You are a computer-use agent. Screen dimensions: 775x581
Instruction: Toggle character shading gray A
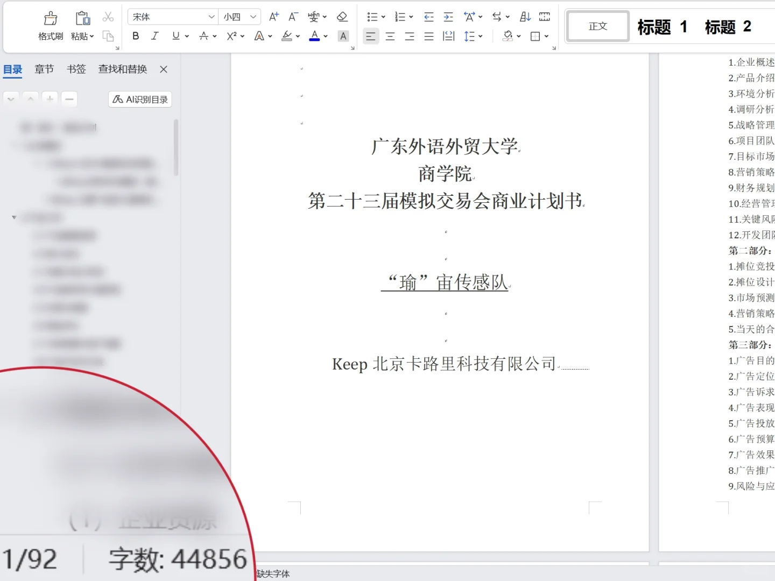[343, 36]
